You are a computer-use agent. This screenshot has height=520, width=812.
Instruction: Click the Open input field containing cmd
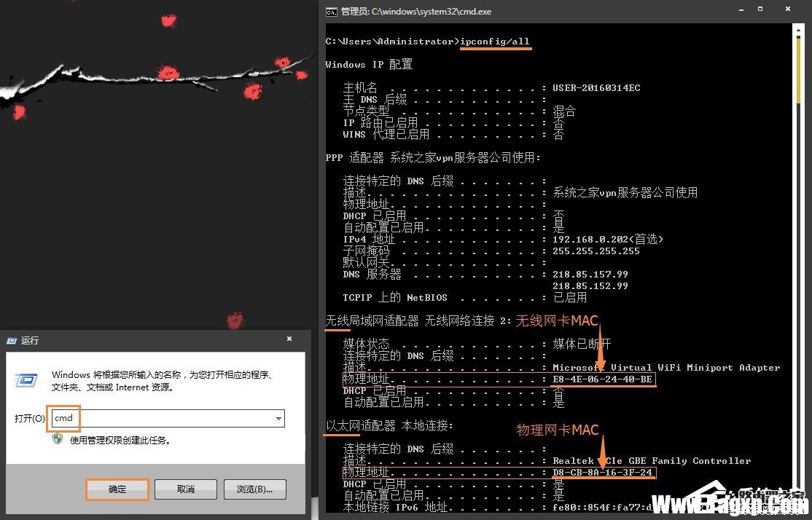coord(168,418)
